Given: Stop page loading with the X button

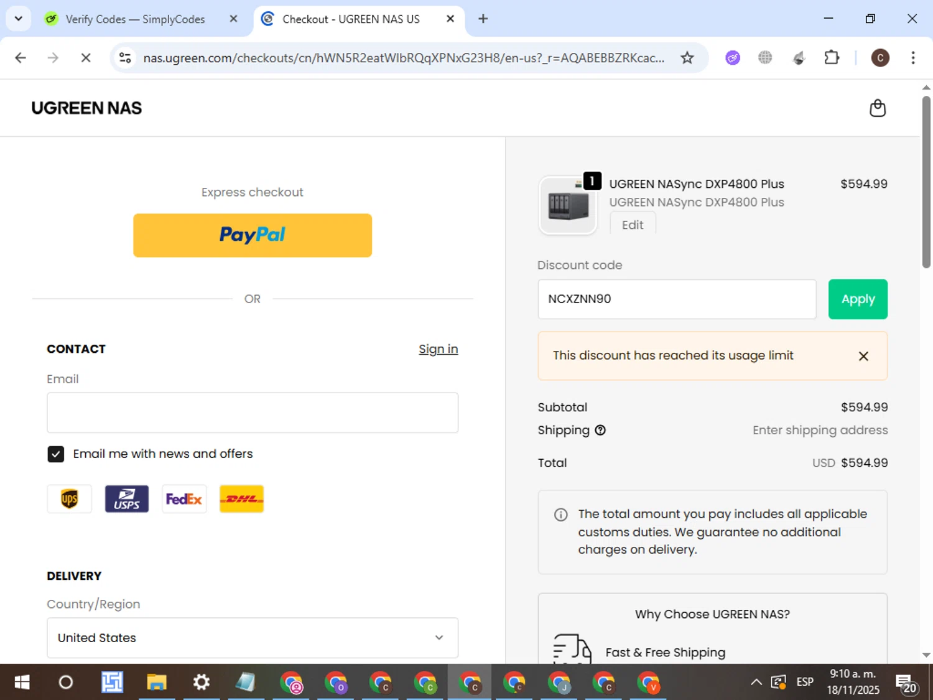Looking at the screenshot, I should [x=86, y=58].
